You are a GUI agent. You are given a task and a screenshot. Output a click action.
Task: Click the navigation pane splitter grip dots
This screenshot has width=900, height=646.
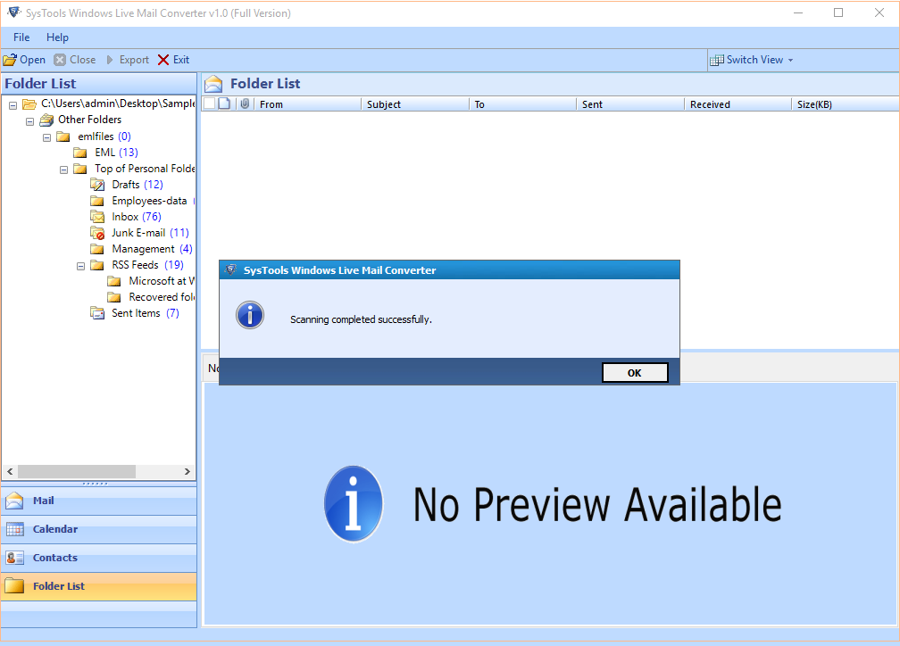point(95,484)
